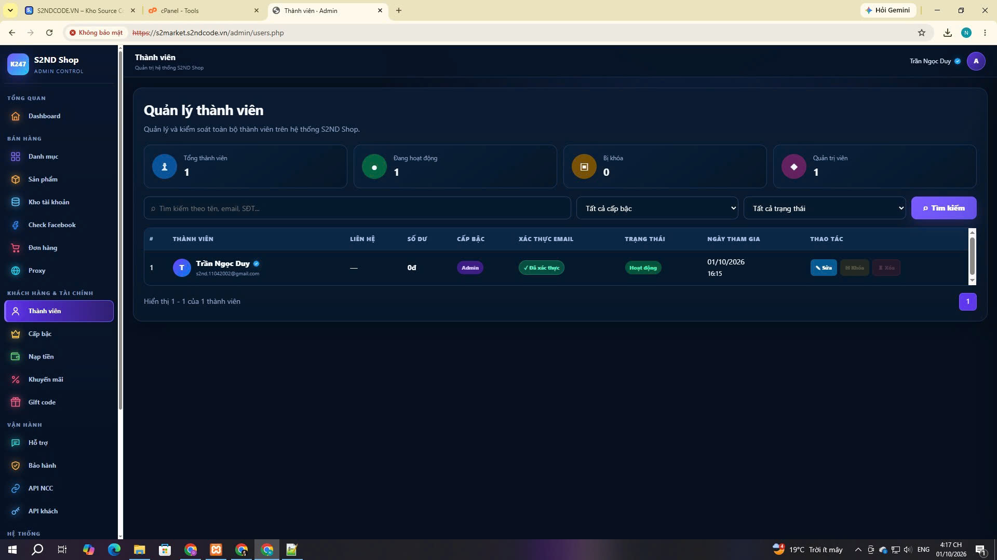Click the Đã xác thực badge
Image resolution: width=997 pixels, height=560 pixels.
[542, 268]
